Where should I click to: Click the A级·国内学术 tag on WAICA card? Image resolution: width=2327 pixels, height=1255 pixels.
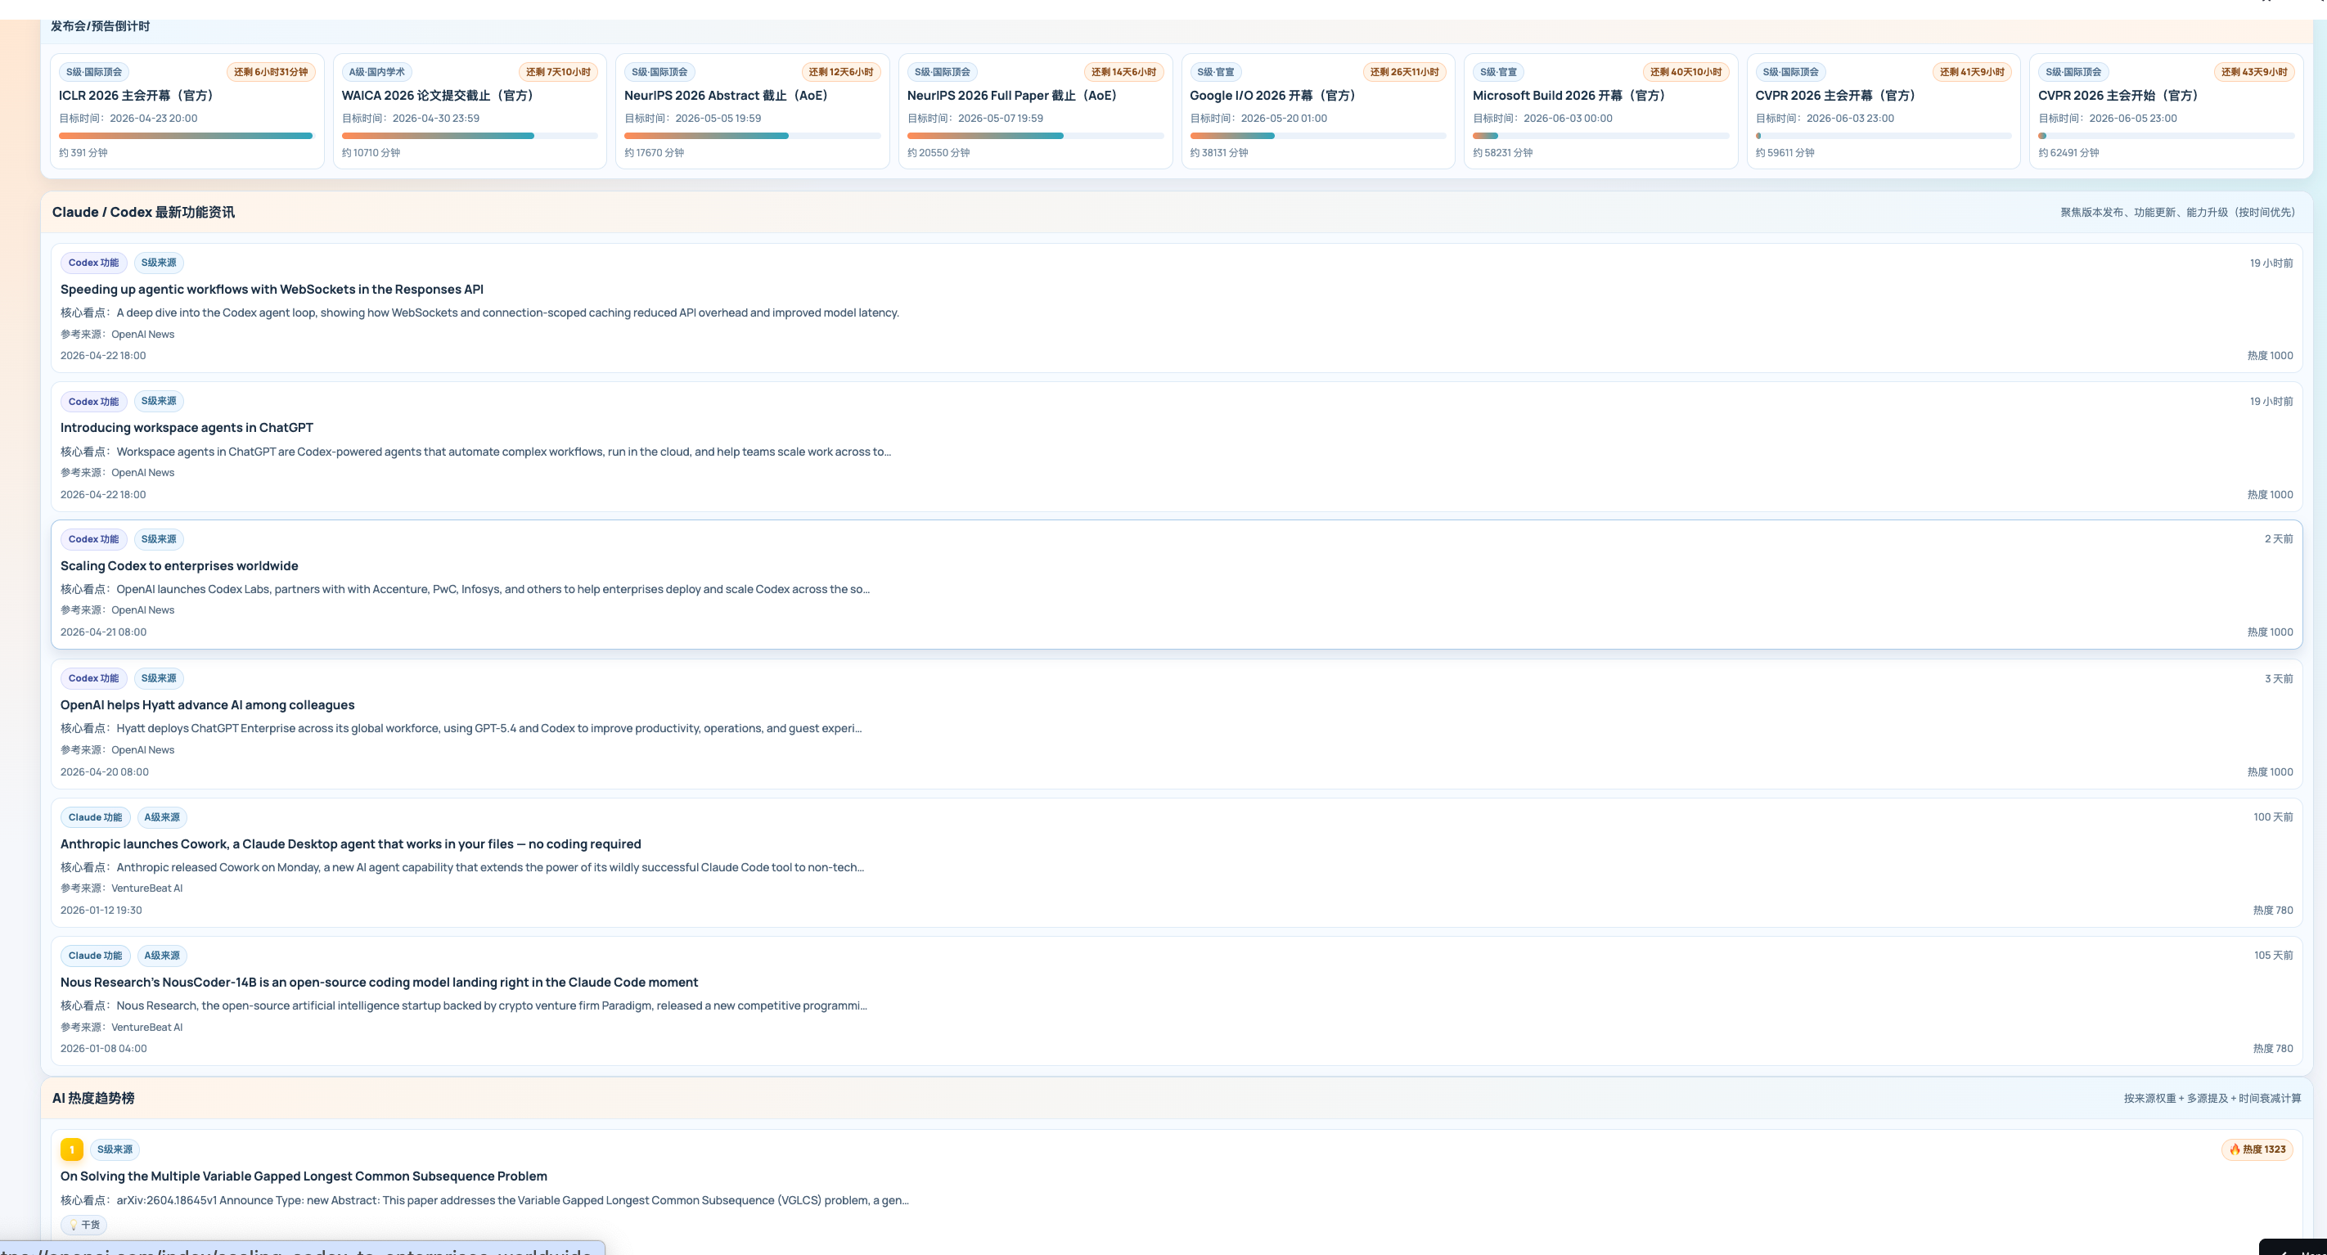[376, 72]
